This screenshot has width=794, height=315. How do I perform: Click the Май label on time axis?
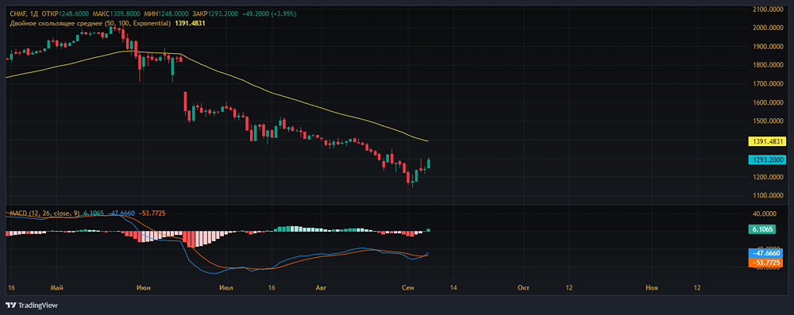(56, 288)
